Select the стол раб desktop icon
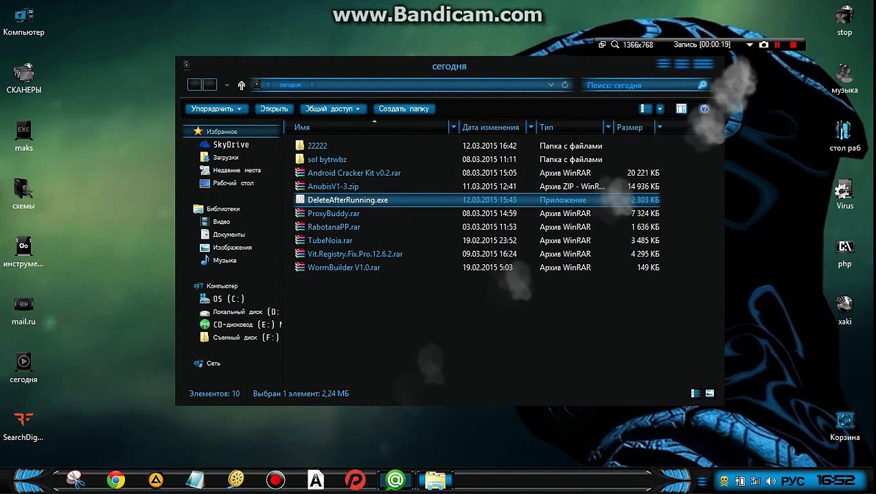 point(844,136)
